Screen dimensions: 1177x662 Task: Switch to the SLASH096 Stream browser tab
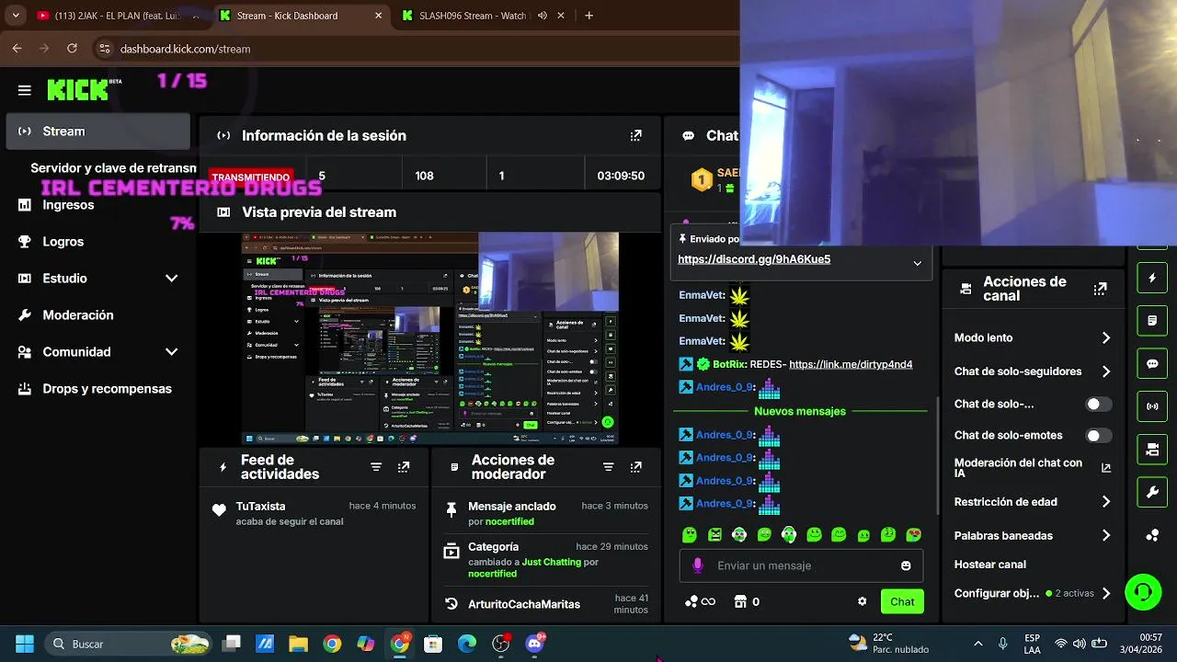point(472,16)
